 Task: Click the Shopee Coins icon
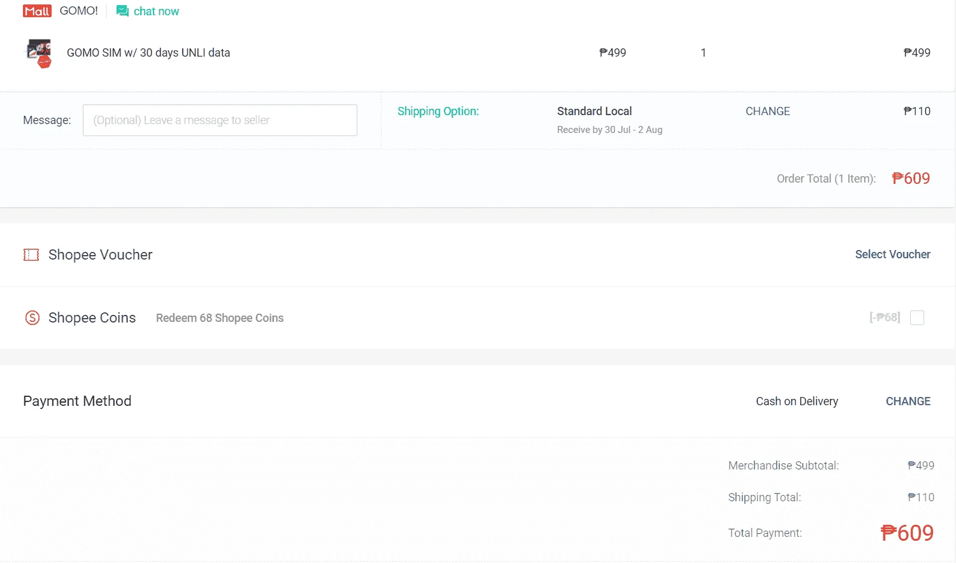coord(32,317)
